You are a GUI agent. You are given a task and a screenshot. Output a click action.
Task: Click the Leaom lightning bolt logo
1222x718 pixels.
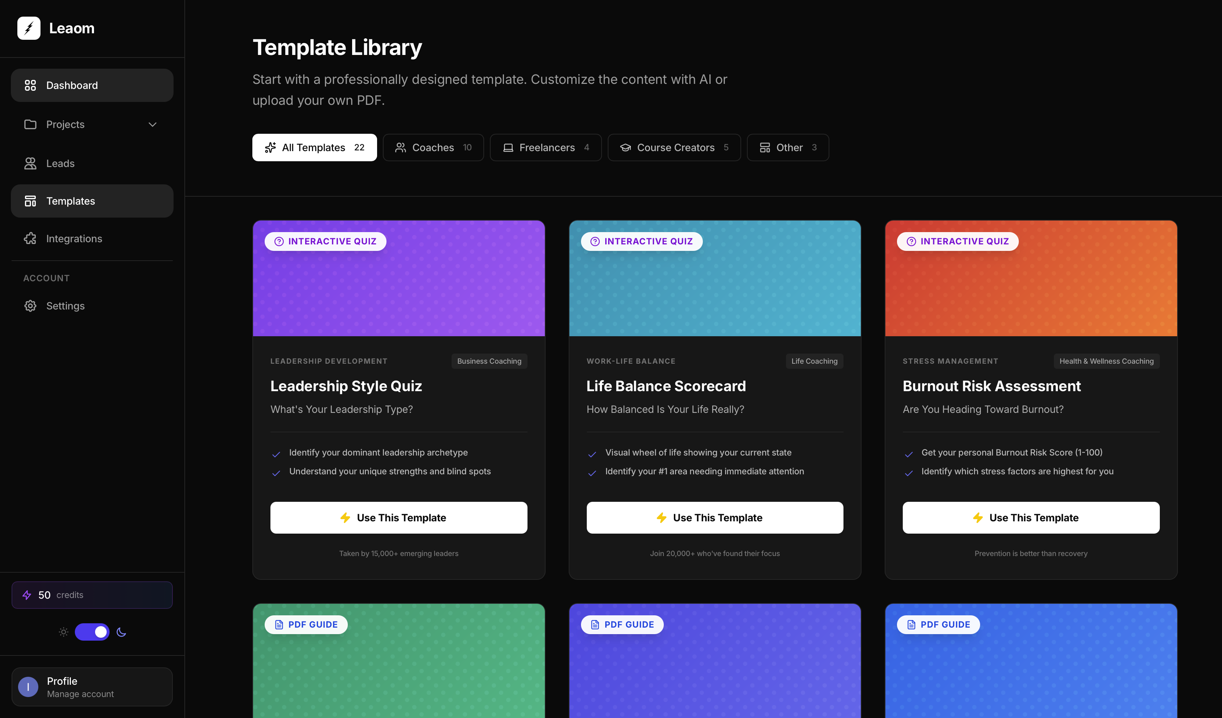point(29,28)
